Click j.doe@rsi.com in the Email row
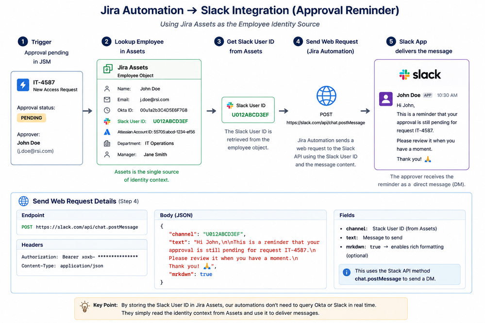485x323 pixels. click(x=154, y=99)
